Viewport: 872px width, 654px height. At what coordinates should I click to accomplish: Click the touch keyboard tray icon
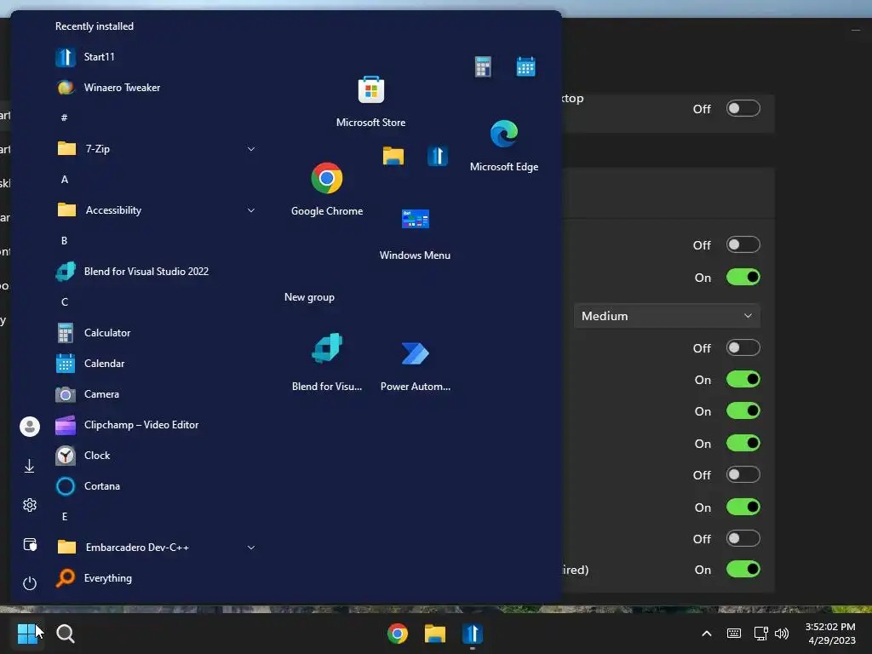point(734,634)
